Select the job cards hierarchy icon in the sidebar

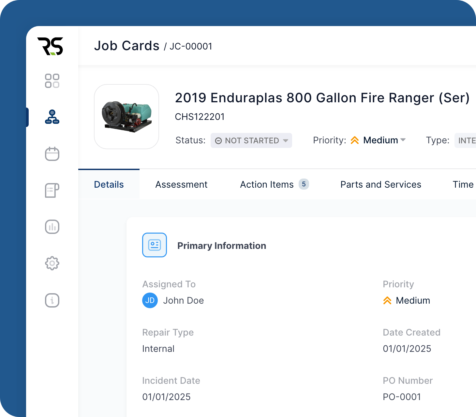[x=52, y=117]
